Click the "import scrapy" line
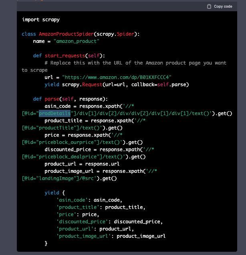 [x=41, y=20]
